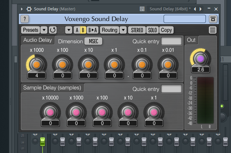Click the x 1000 audio delay knob
The image size is (231, 153).
[37, 65]
